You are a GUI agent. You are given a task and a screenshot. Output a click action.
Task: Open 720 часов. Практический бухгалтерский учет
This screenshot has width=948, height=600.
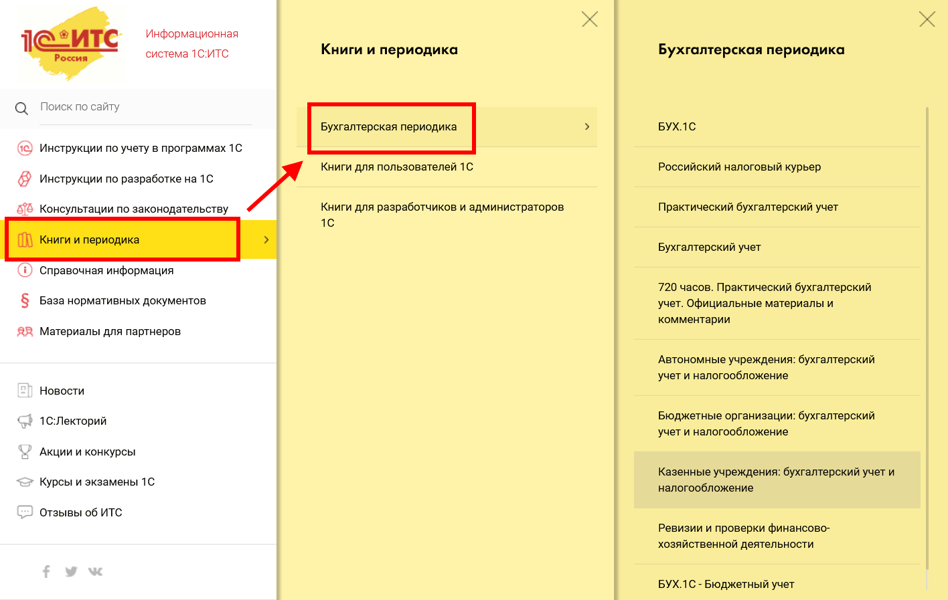tap(777, 303)
